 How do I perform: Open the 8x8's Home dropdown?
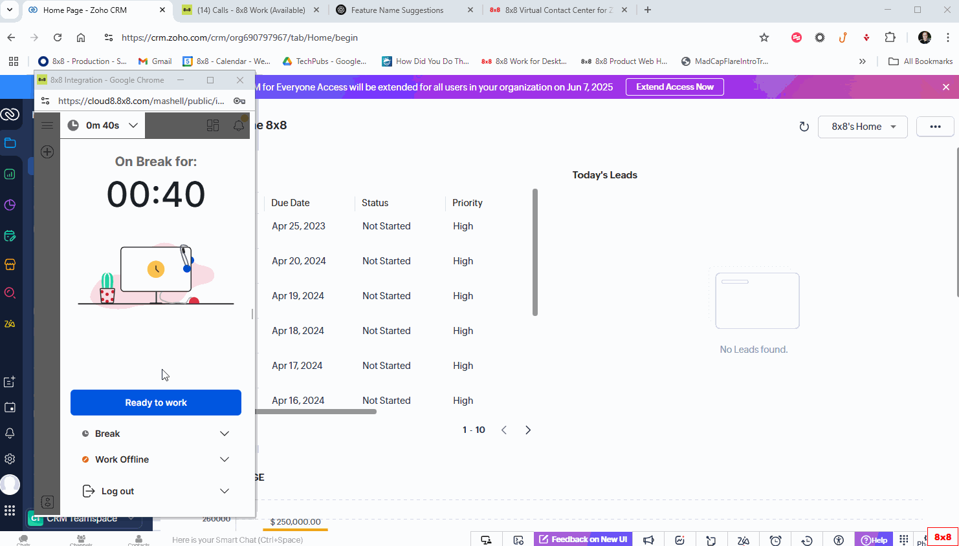pos(863,127)
